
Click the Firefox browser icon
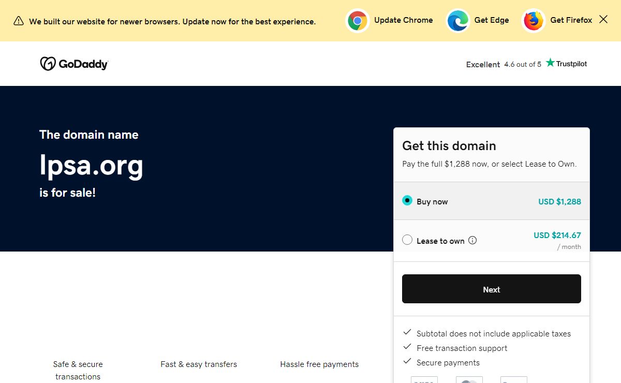coord(534,21)
